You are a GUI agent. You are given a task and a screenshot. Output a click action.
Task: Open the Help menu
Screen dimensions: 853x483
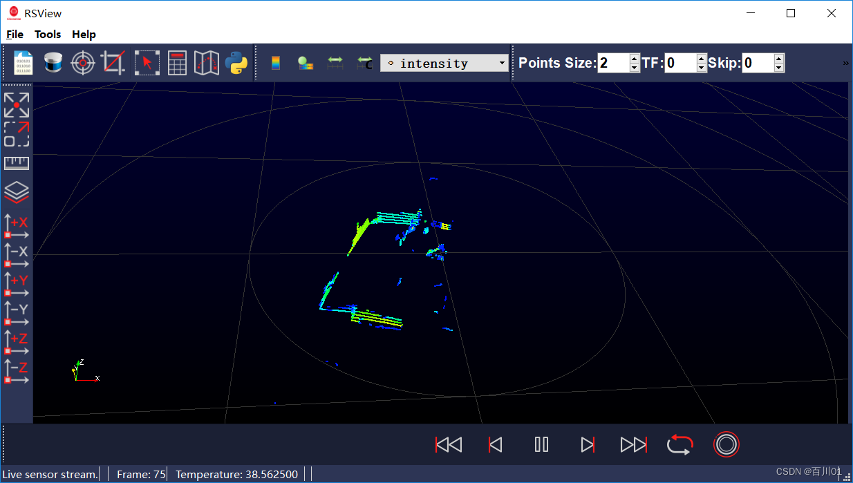tap(84, 35)
